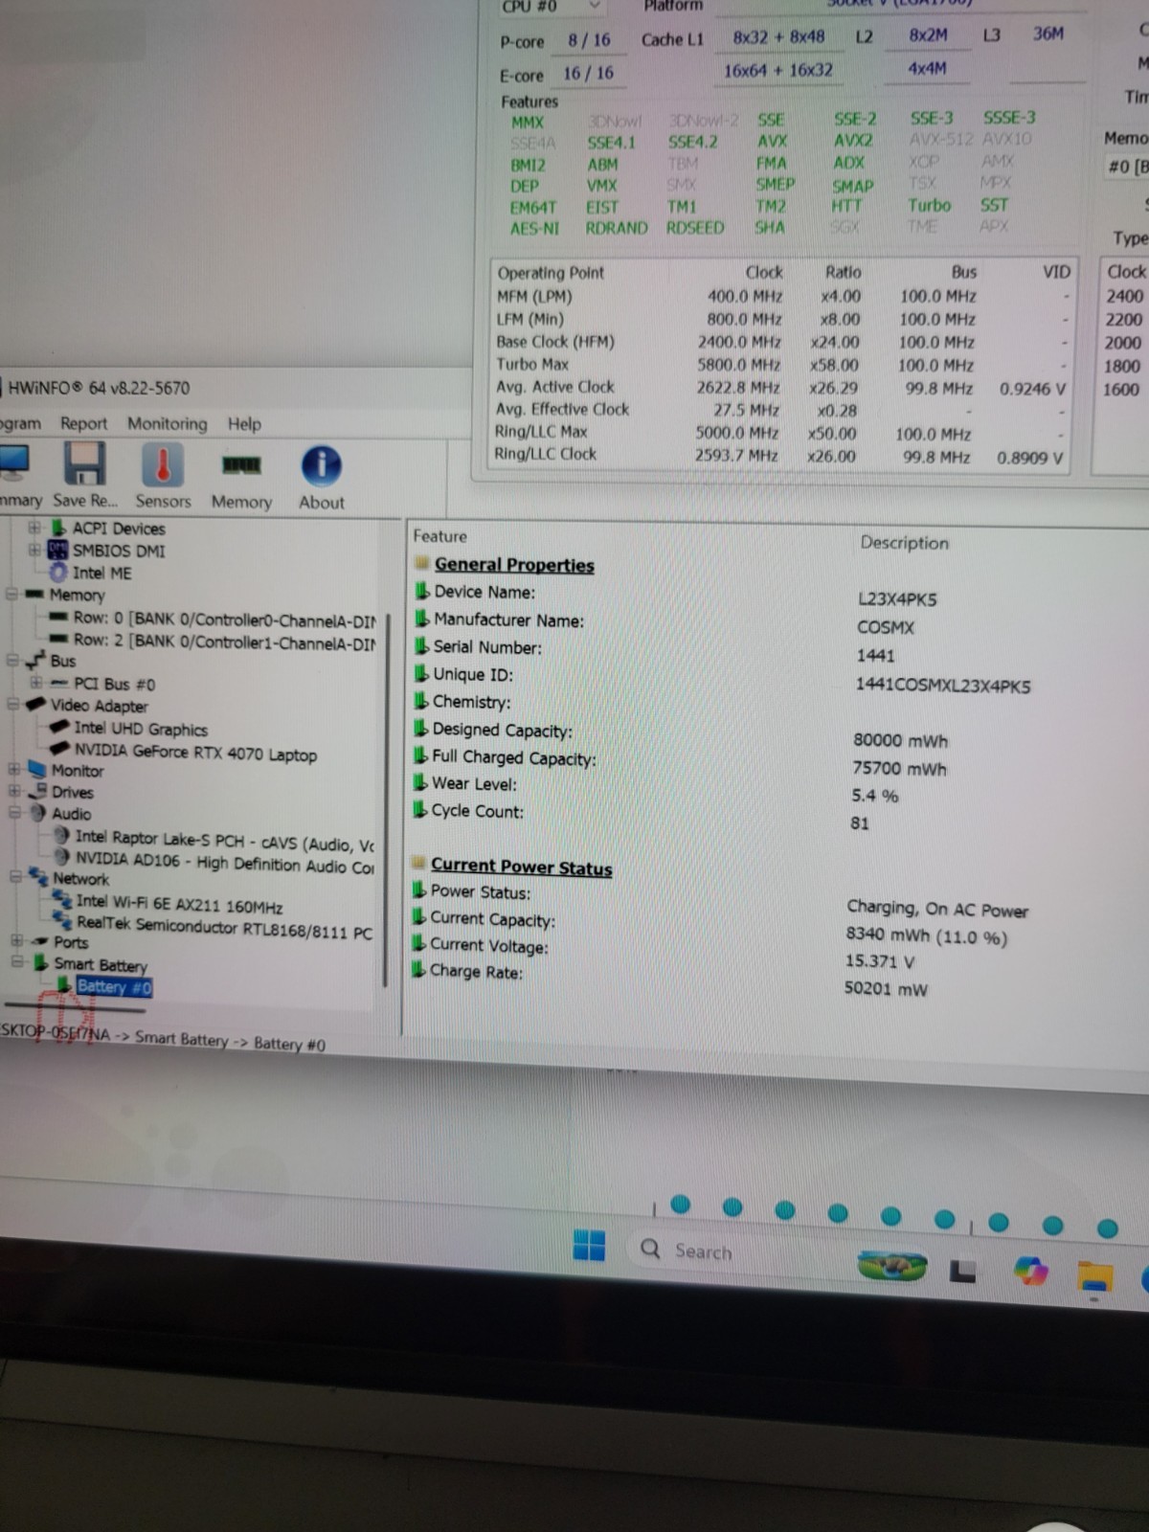Expand the Ports tree node
The image size is (1149, 1532).
[16, 940]
